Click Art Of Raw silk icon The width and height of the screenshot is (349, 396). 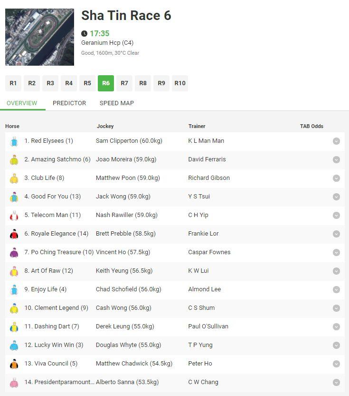coord(14,271)
